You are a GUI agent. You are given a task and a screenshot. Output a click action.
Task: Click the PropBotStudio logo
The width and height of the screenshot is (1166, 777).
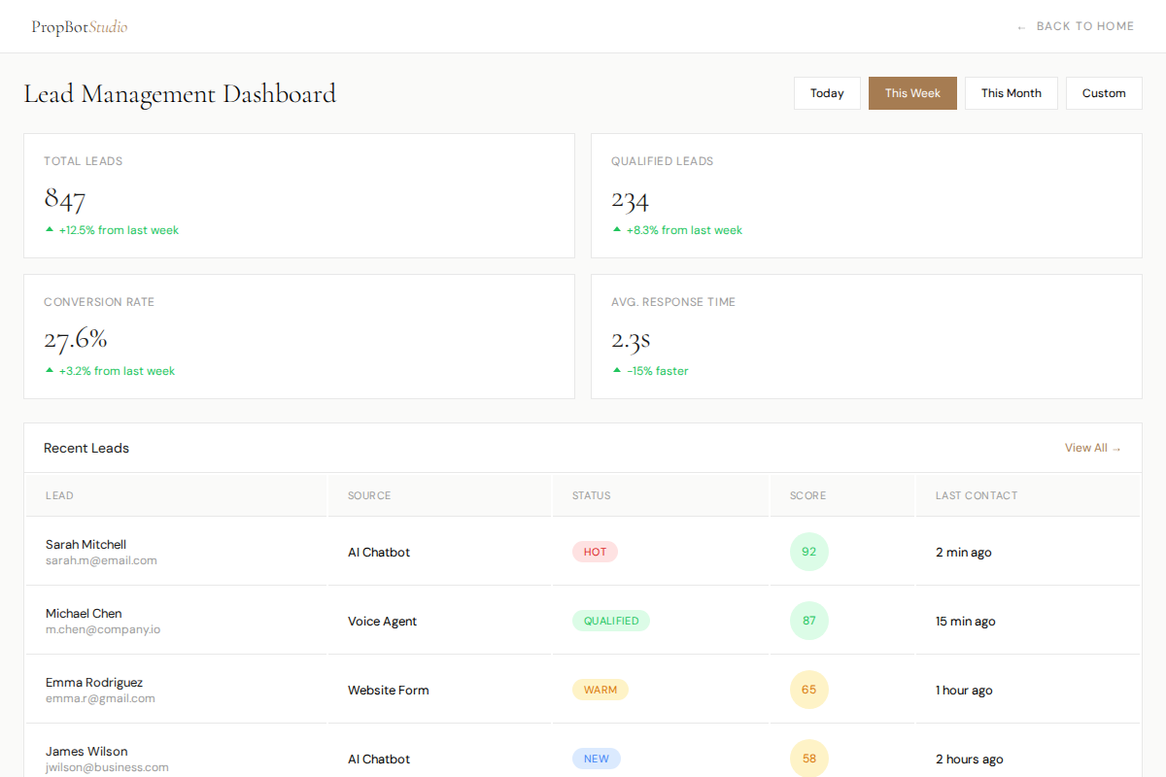pyautogui.click(x=79, y=26)
